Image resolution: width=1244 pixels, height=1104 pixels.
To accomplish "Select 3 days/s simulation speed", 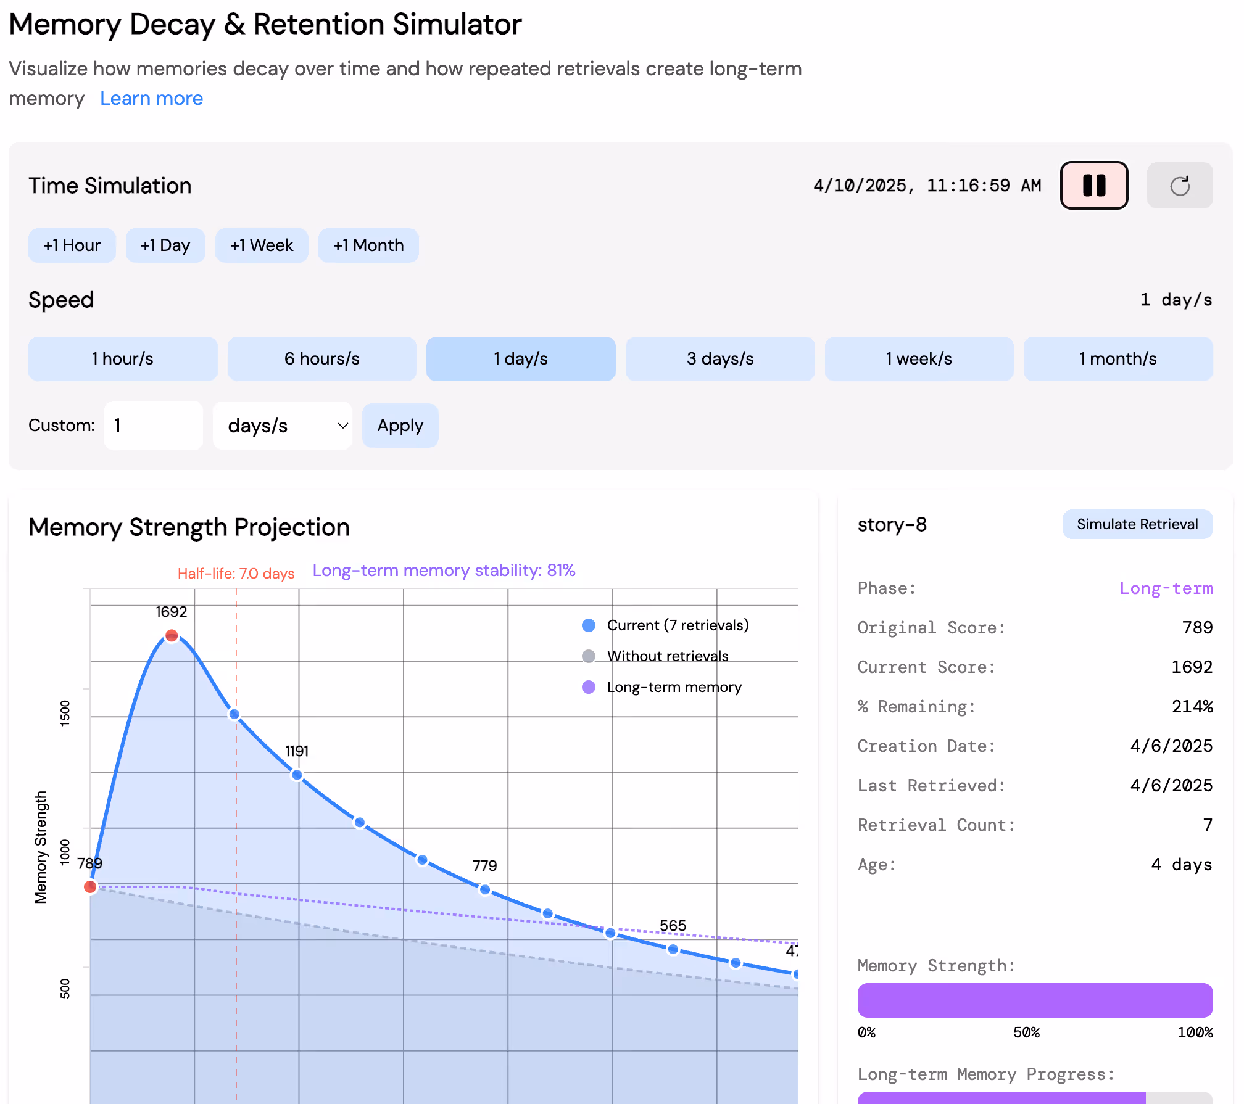I will pyautogui.click(x=719, y=358).
